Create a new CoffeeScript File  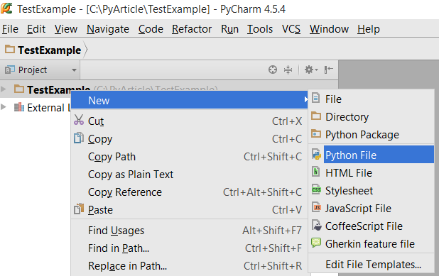(x=372, y=226)
